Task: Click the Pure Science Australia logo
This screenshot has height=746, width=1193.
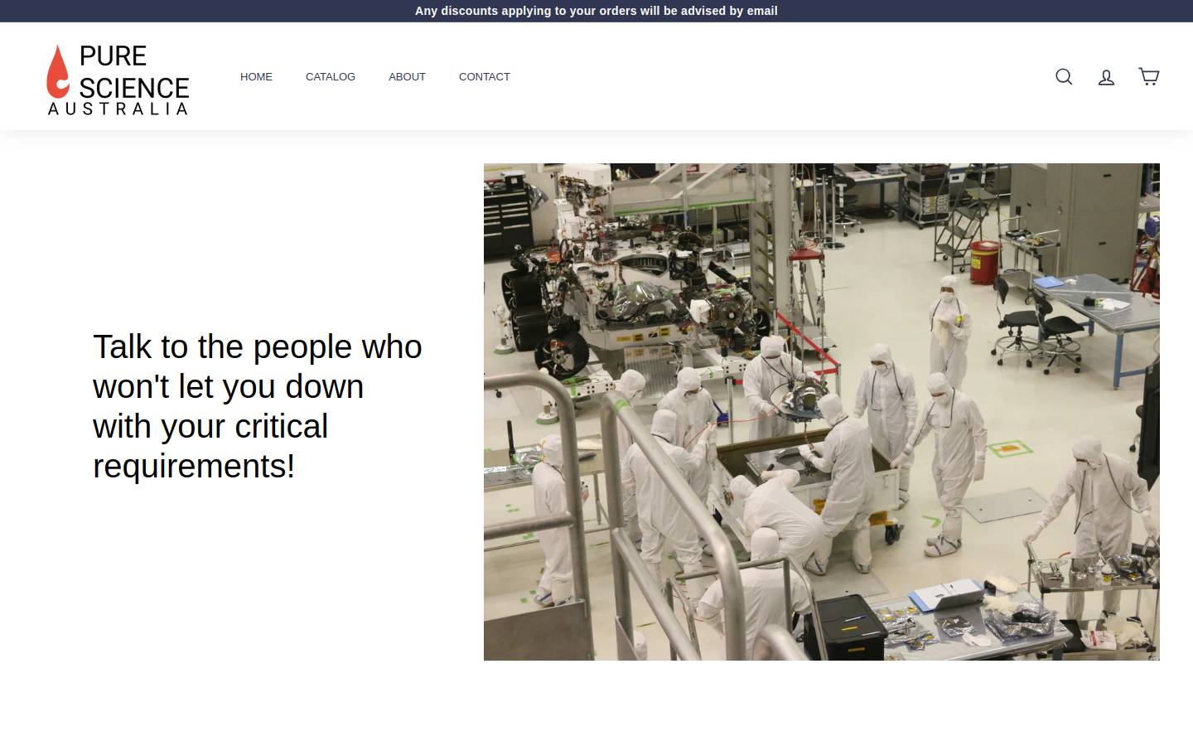Action: (x=118, y=80)
